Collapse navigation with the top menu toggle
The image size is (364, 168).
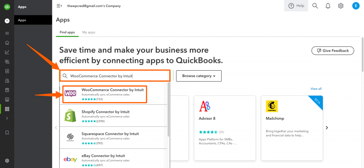59,6
